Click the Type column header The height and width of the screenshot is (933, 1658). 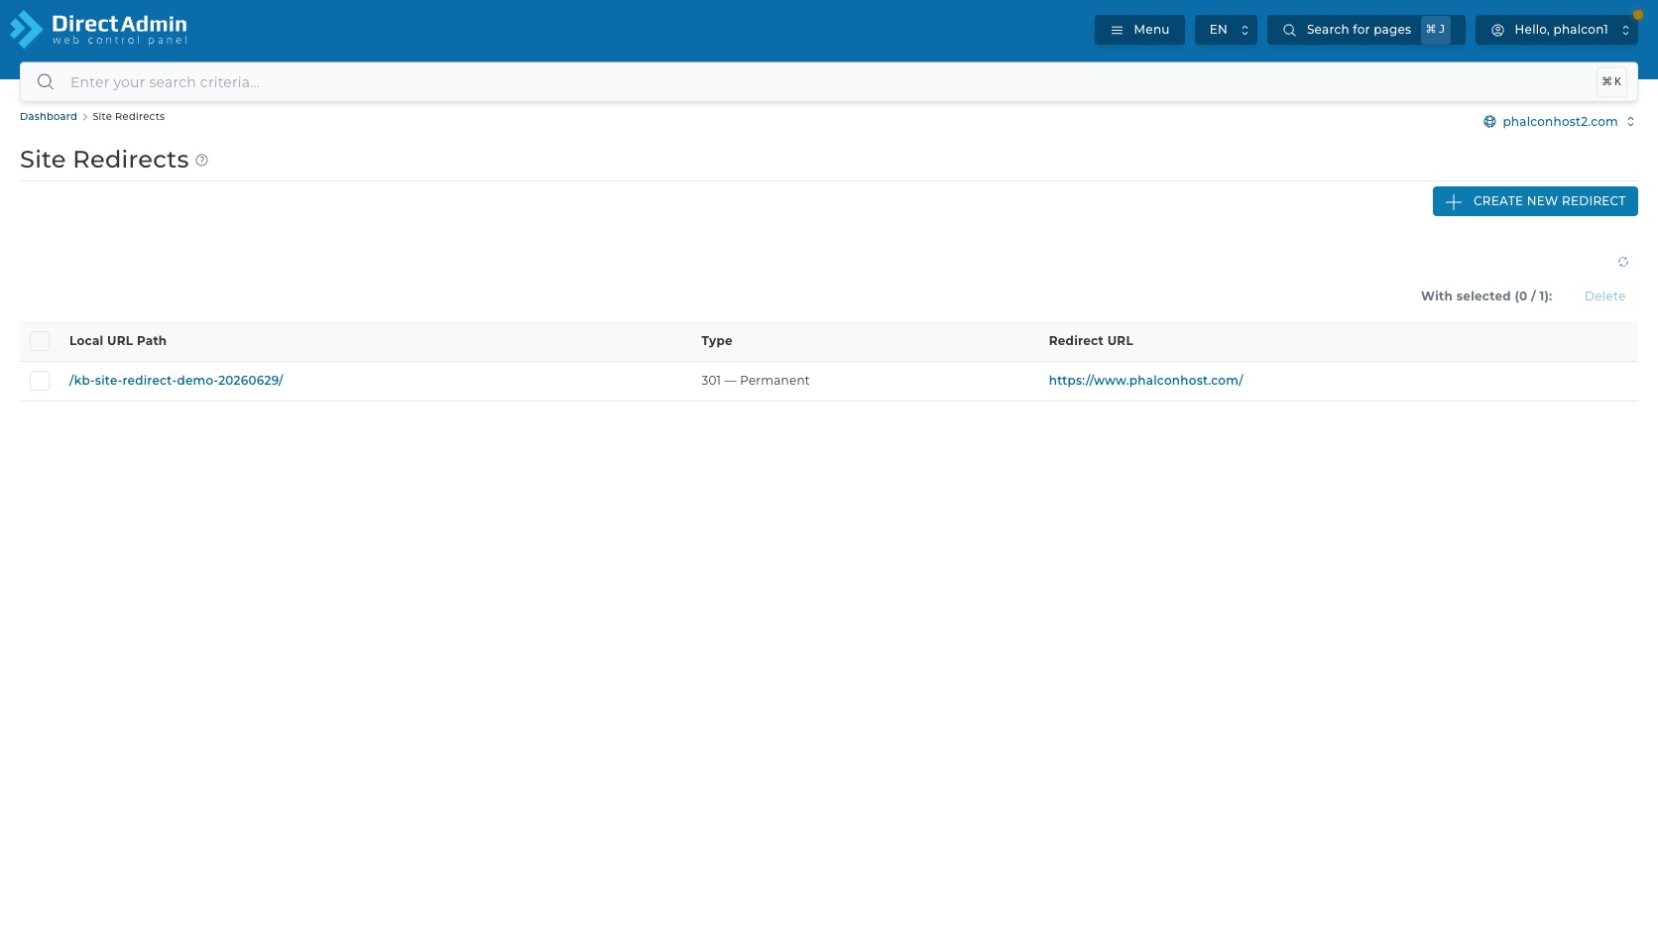pos(717,341)
